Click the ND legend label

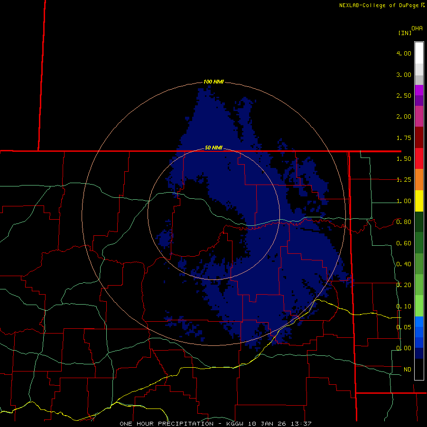[408, 370]
